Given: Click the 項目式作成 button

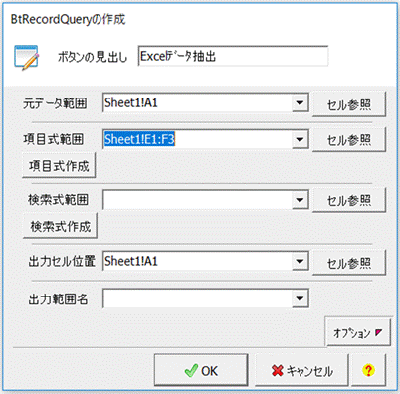Looking at the screenshot, I should click(x=59, y=165).
